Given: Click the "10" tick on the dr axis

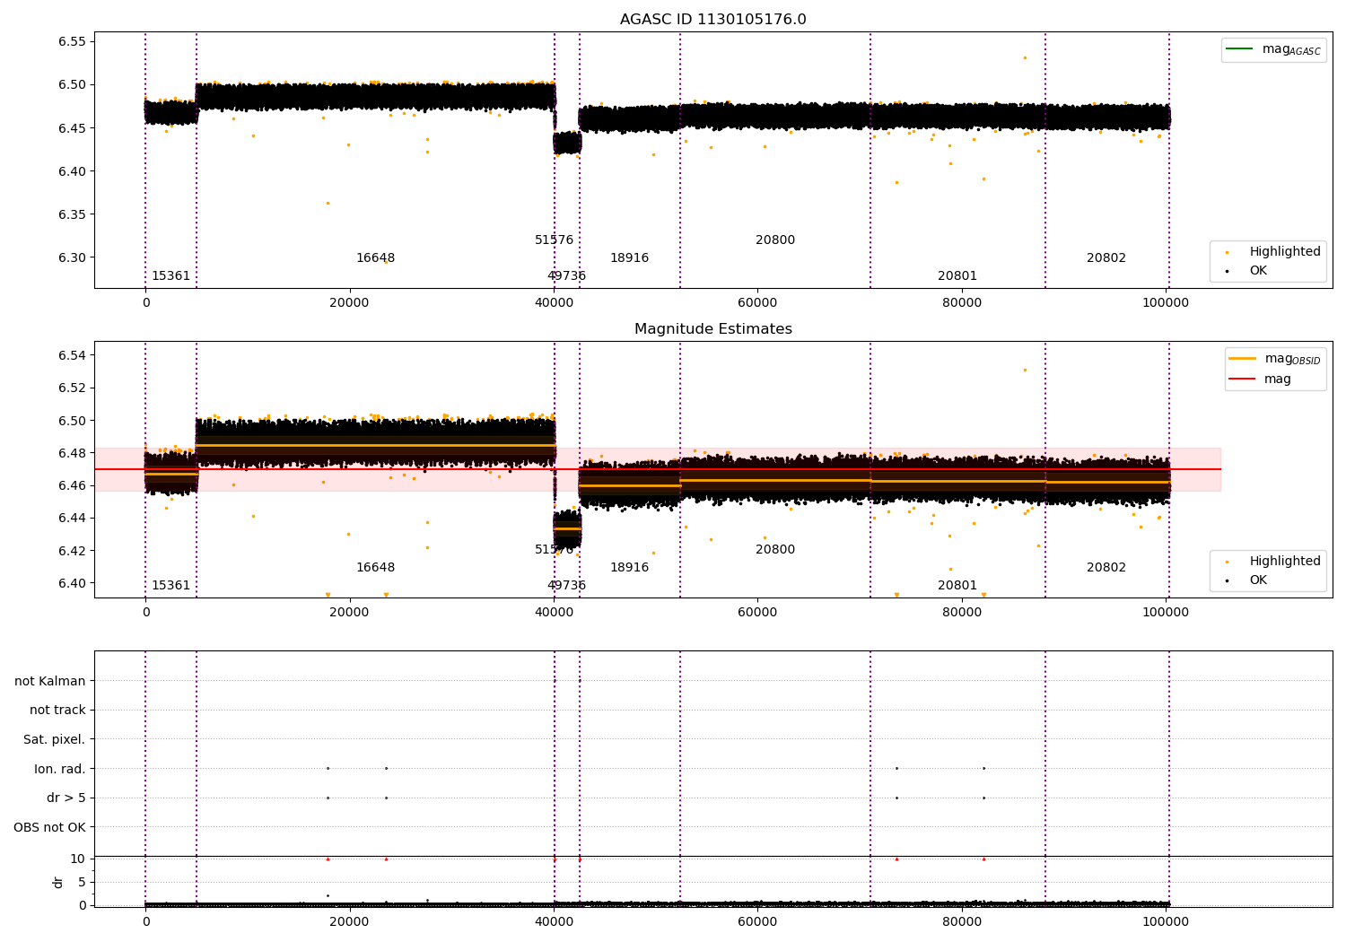Looking at the screenshot, I should click(x=78, y=859).
